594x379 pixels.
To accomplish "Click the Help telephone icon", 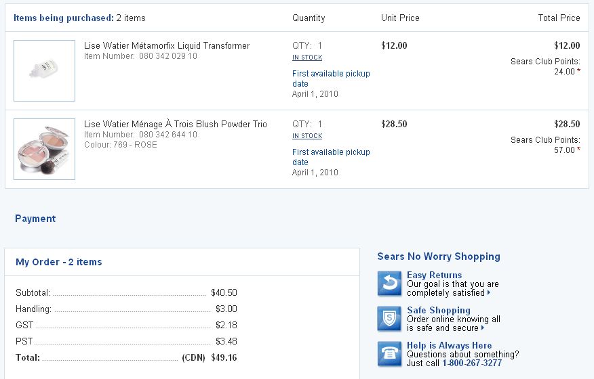I will coord(389,354).
